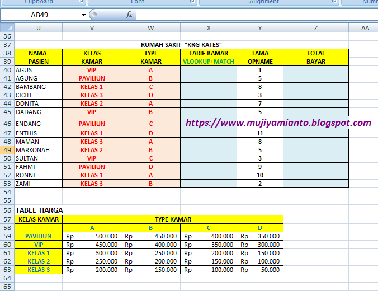
Task: Select column V header
Action: coord(92,28)
